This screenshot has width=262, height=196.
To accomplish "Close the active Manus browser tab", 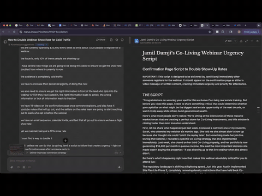I will [207, 25].
